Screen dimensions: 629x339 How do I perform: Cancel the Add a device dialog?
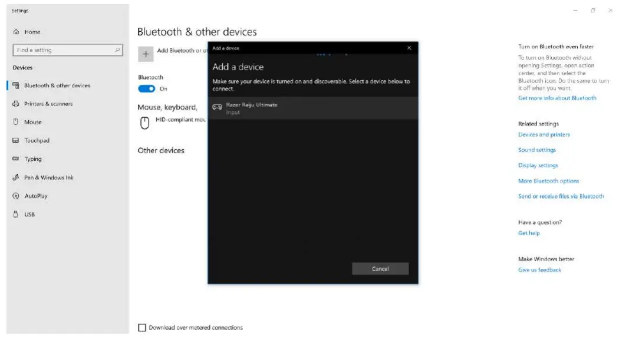pyautogui.click(x=380, y=269)
